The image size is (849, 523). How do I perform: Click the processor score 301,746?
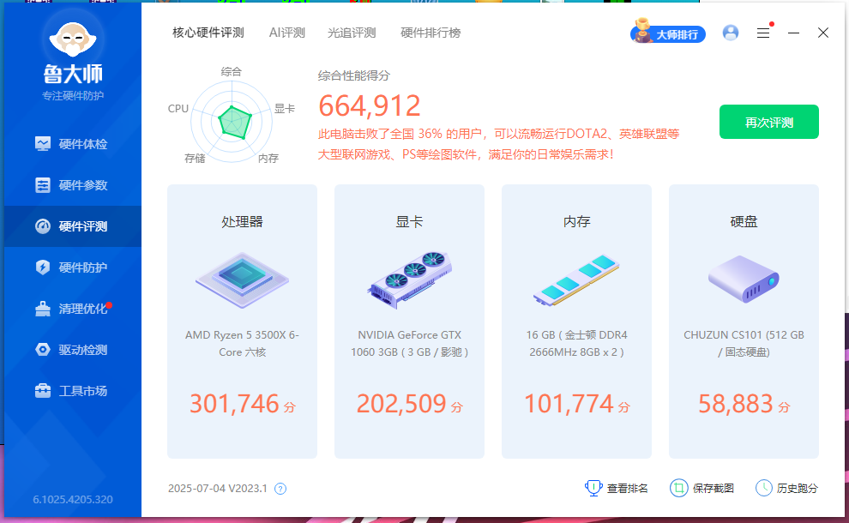234,403
